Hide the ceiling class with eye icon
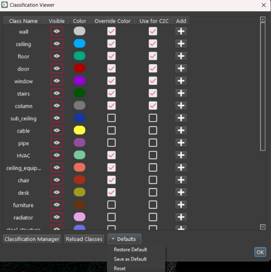The width and height of the screenshot is (271, 272). [x=57, y=44]
